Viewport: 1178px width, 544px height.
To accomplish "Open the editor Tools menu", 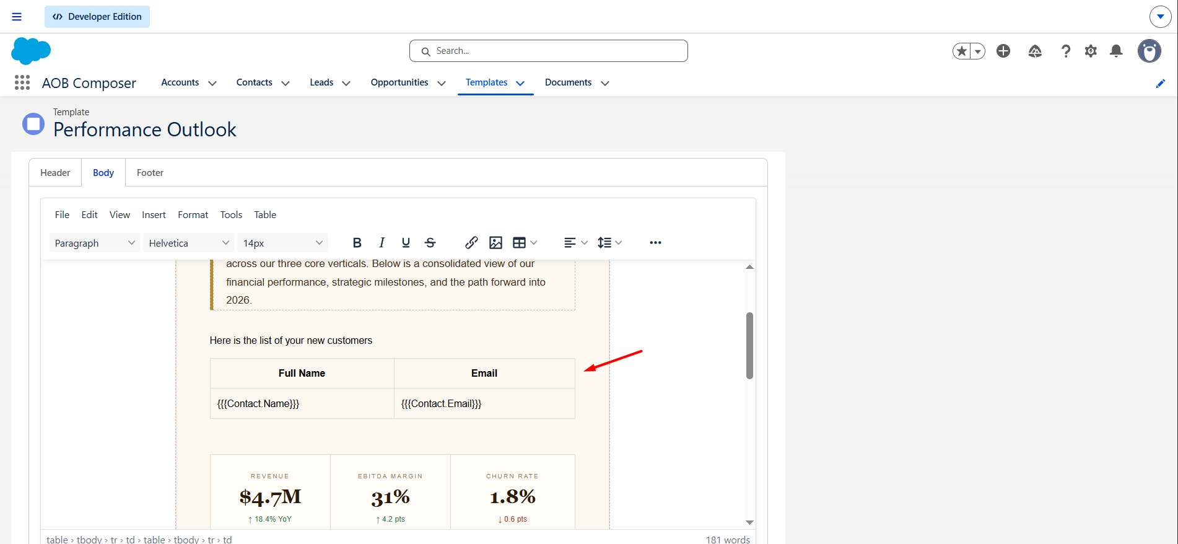I will pyautogui.click(x=231, y=214).
